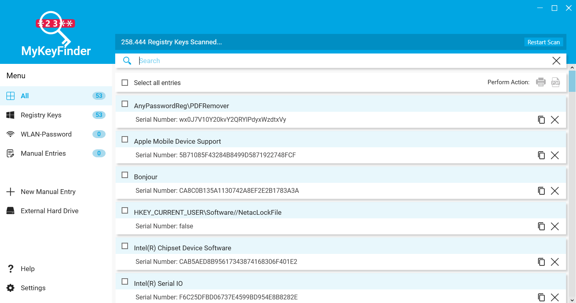Click the 'Serial Number: false' text
This screenshot has height=303, width=576.
pos(164,226)
